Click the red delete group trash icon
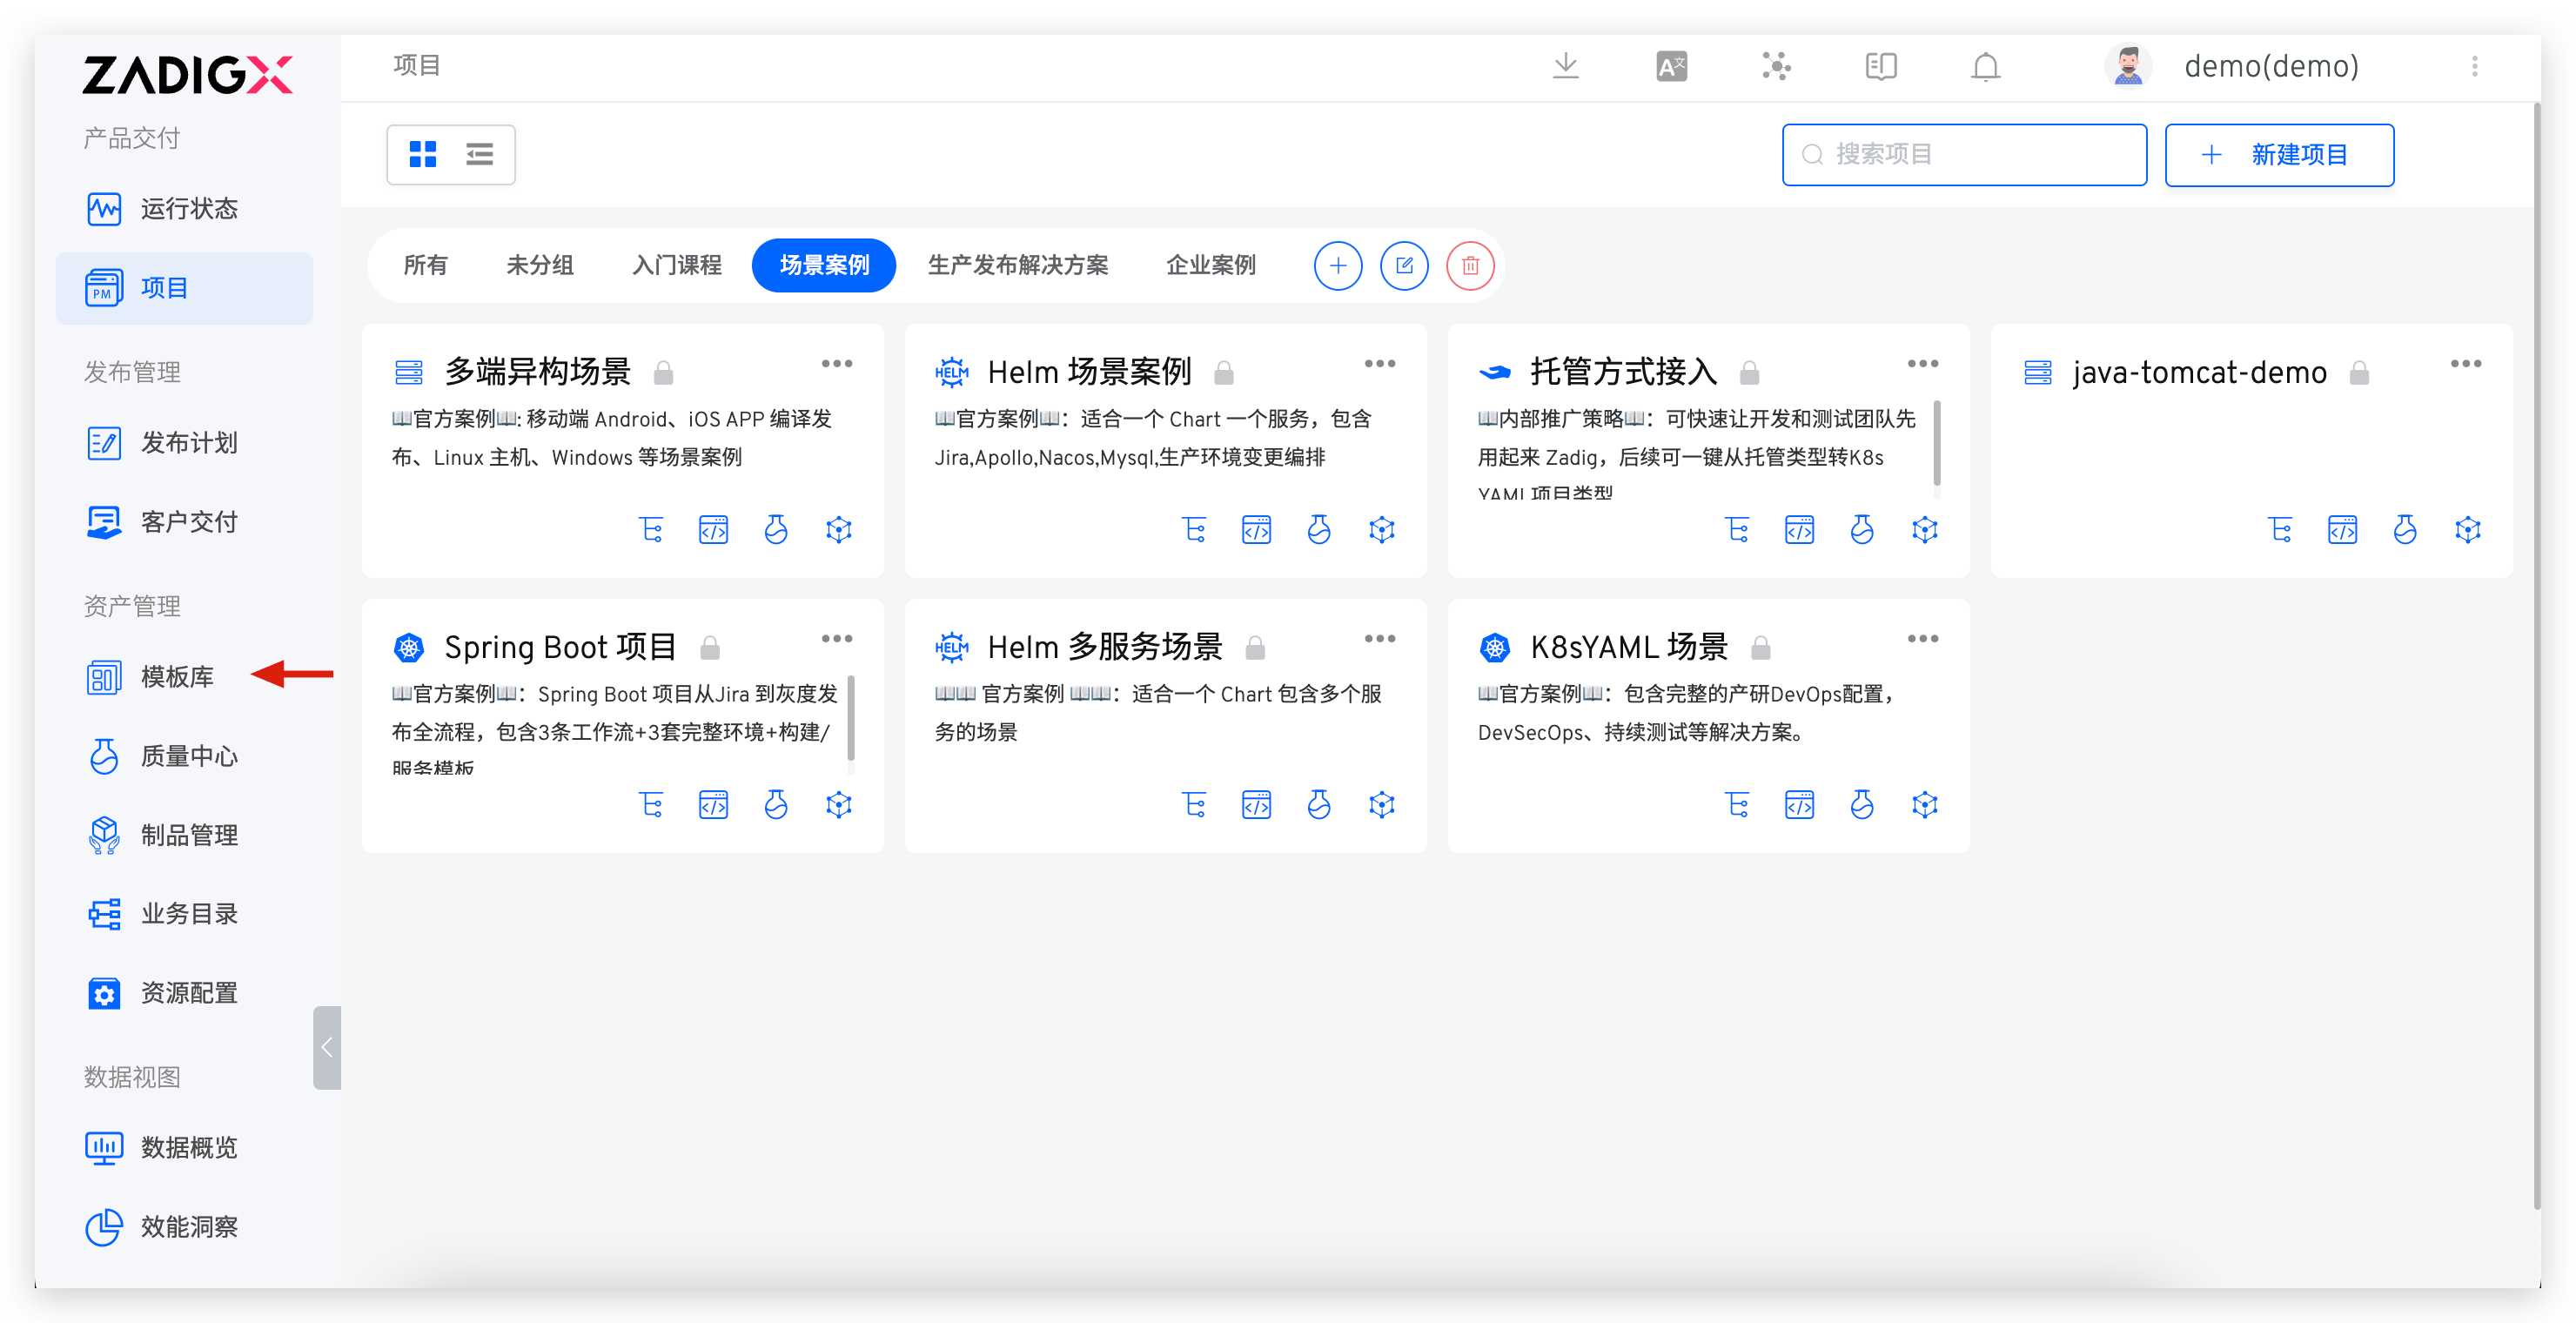Viewport: 2576px width, 1323px height. click(x=1469, y=265)
